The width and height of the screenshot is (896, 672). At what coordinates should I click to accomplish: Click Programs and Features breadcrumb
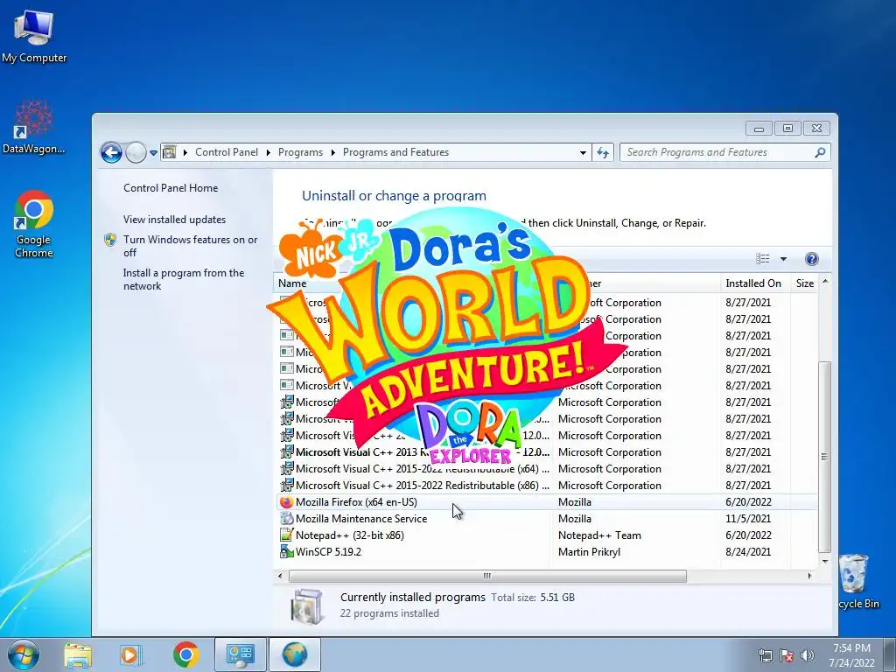[x=395, y=152]
